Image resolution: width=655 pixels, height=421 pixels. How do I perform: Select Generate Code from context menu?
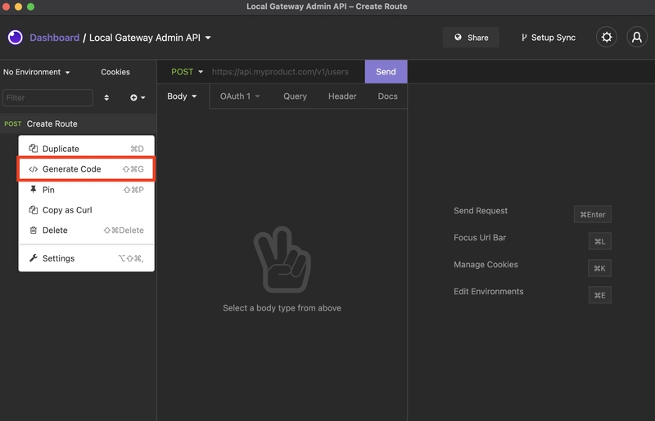pyautogui.click(x=86, y=169)
